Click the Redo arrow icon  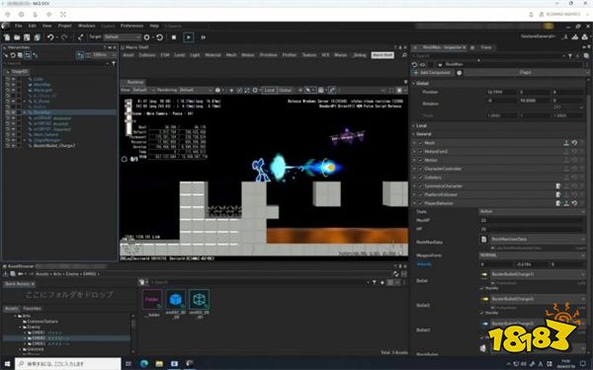64,37
